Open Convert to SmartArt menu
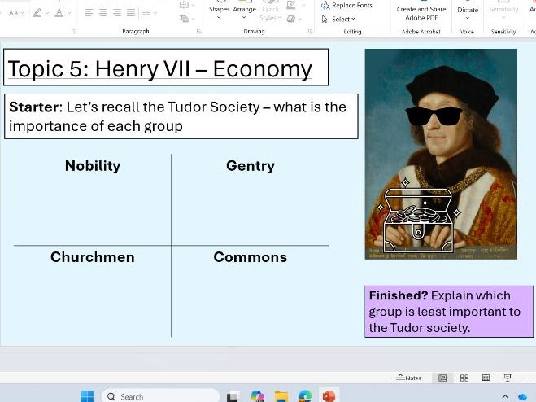536x402 pixels. pyautogui.click(x=187, y=19)
